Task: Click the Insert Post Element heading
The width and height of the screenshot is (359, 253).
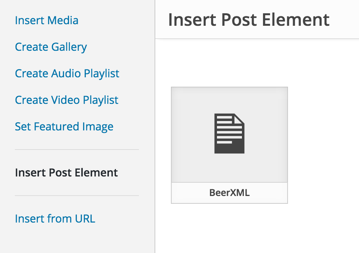Action: (249, 20)
